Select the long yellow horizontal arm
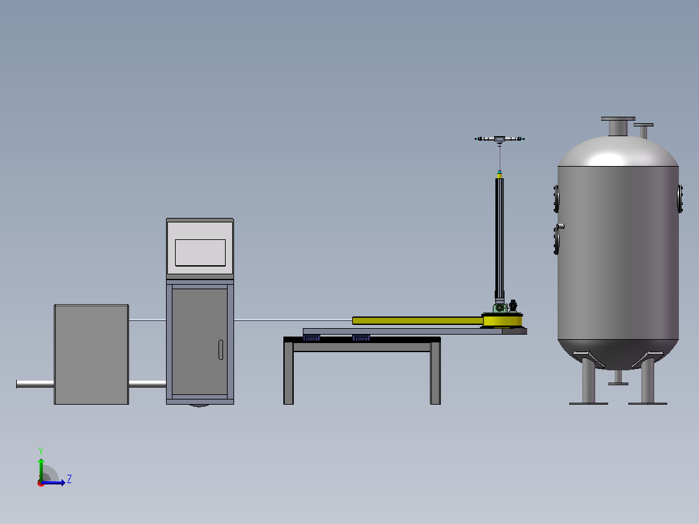 (x=418, y=320)
